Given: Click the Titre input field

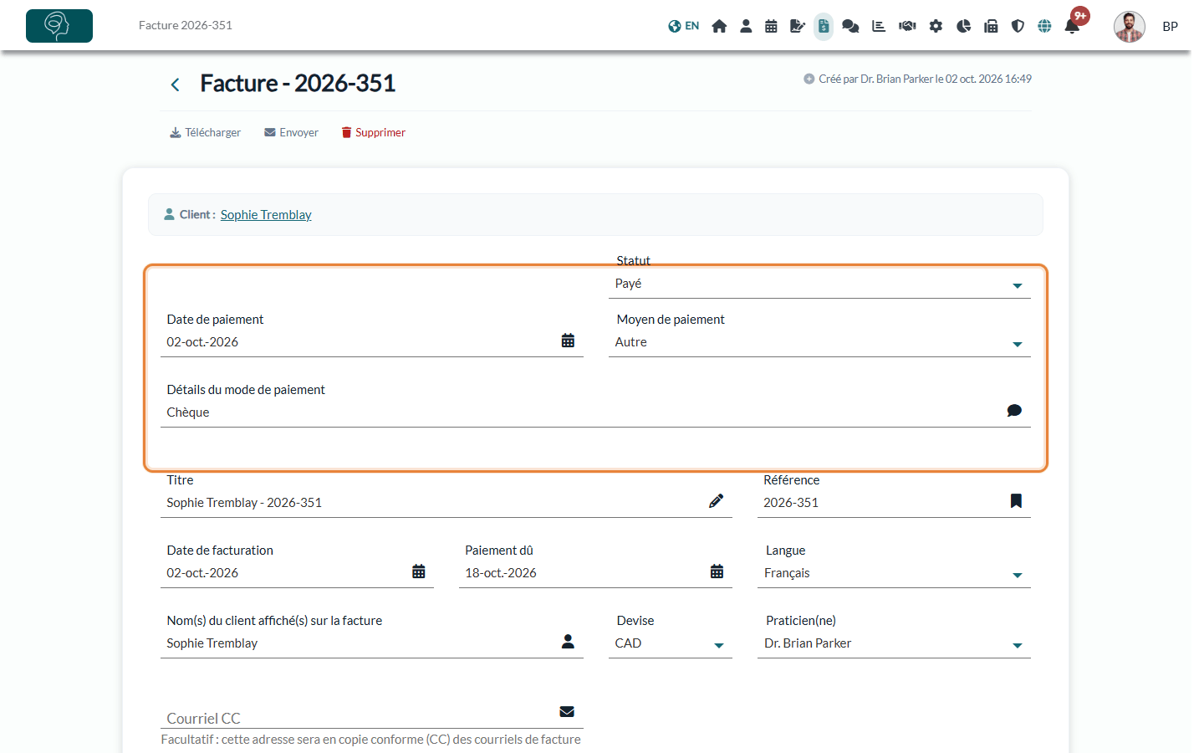Looking at the screenshot, I should pos(446,503).
